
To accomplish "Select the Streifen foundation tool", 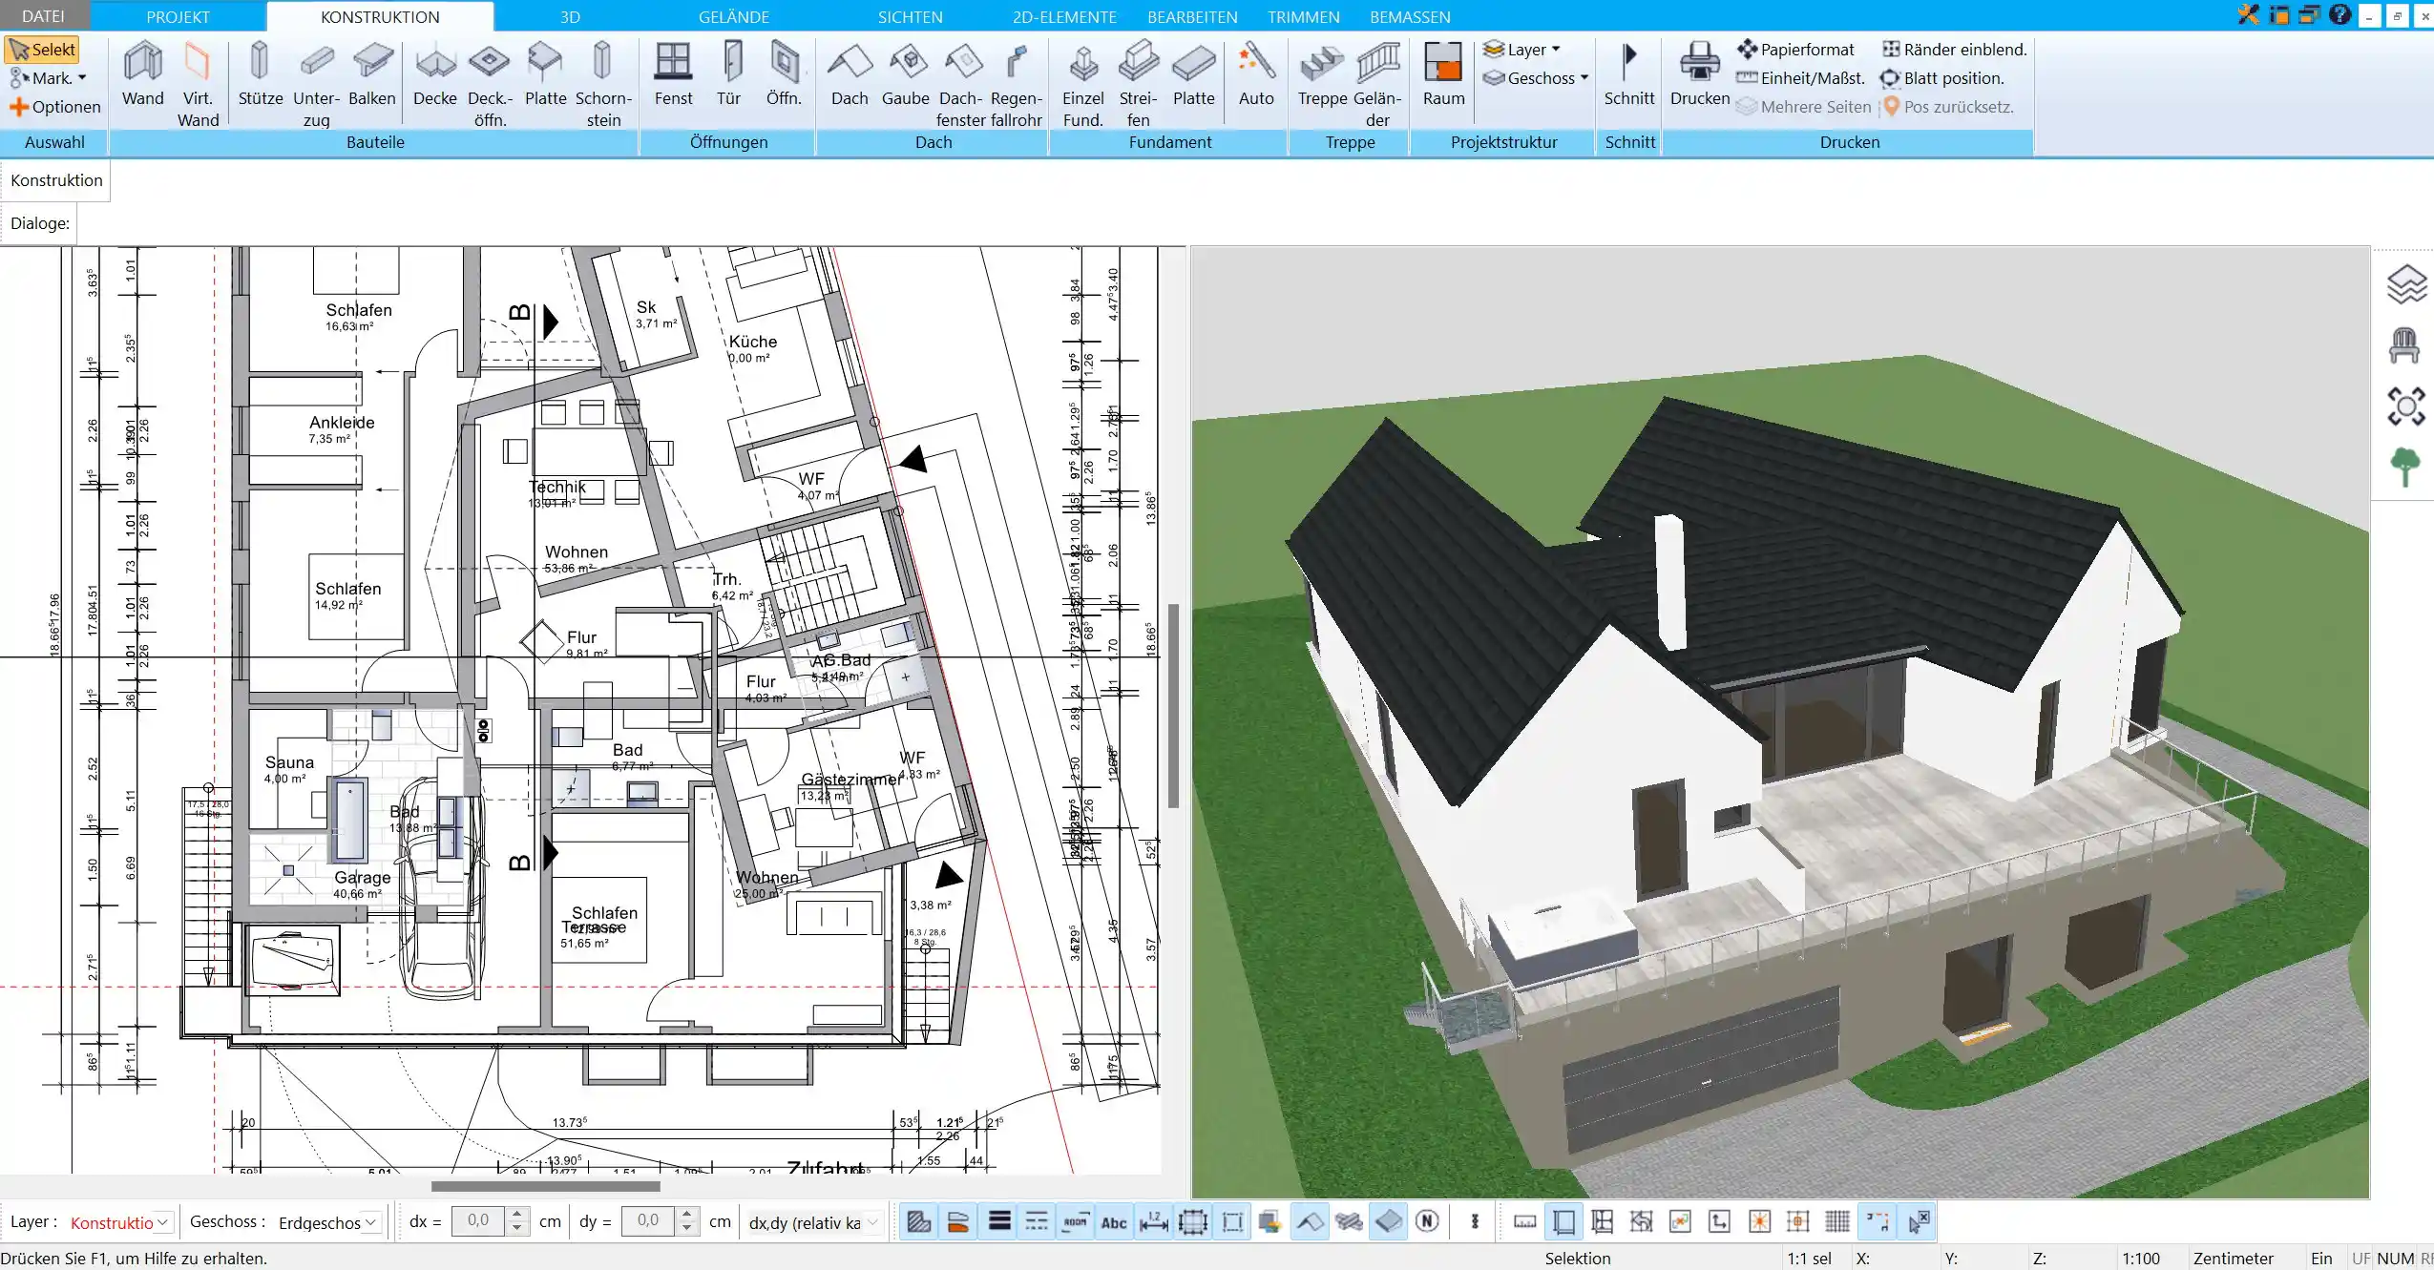I will 1138,84.
